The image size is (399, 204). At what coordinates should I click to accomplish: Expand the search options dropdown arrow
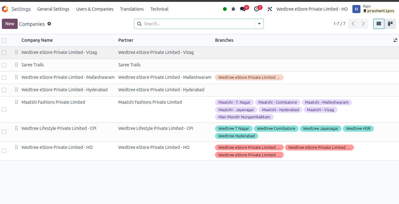click(259, 24)
